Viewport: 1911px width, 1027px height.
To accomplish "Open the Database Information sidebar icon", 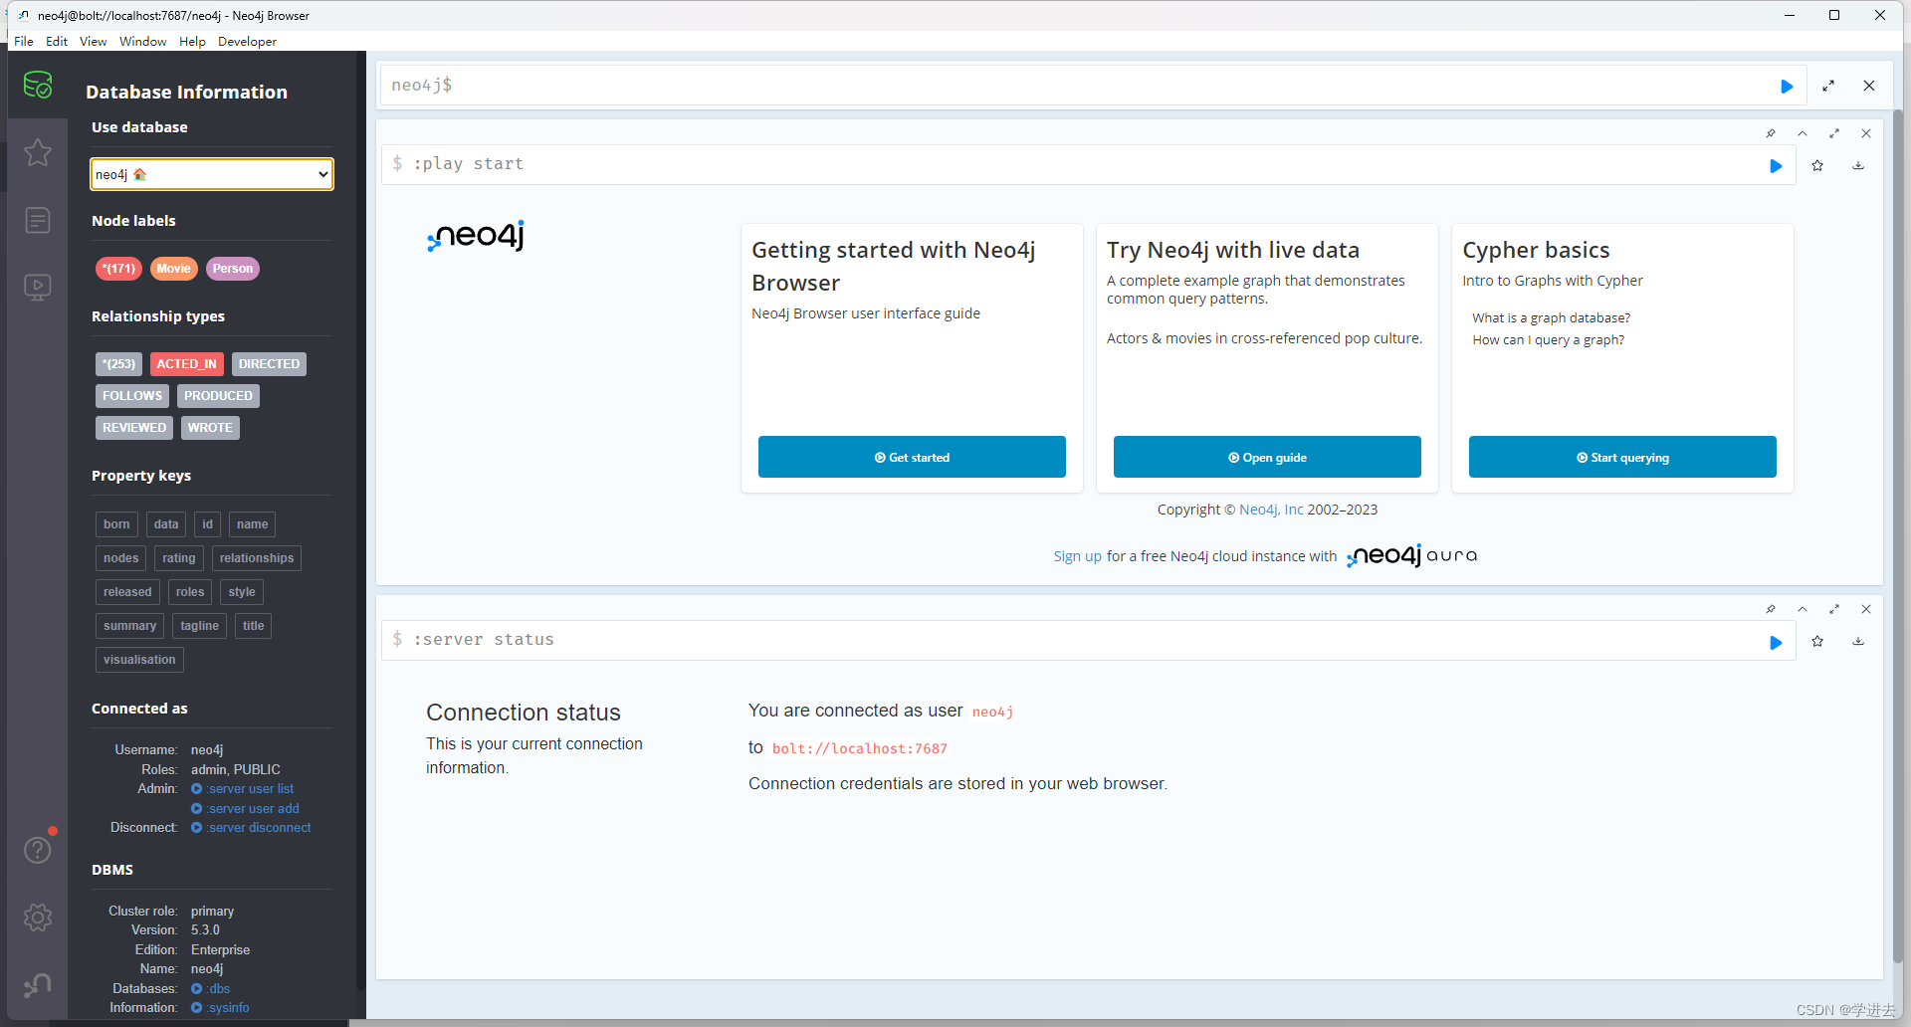I will pyautogui.click(x=38, y=86).
